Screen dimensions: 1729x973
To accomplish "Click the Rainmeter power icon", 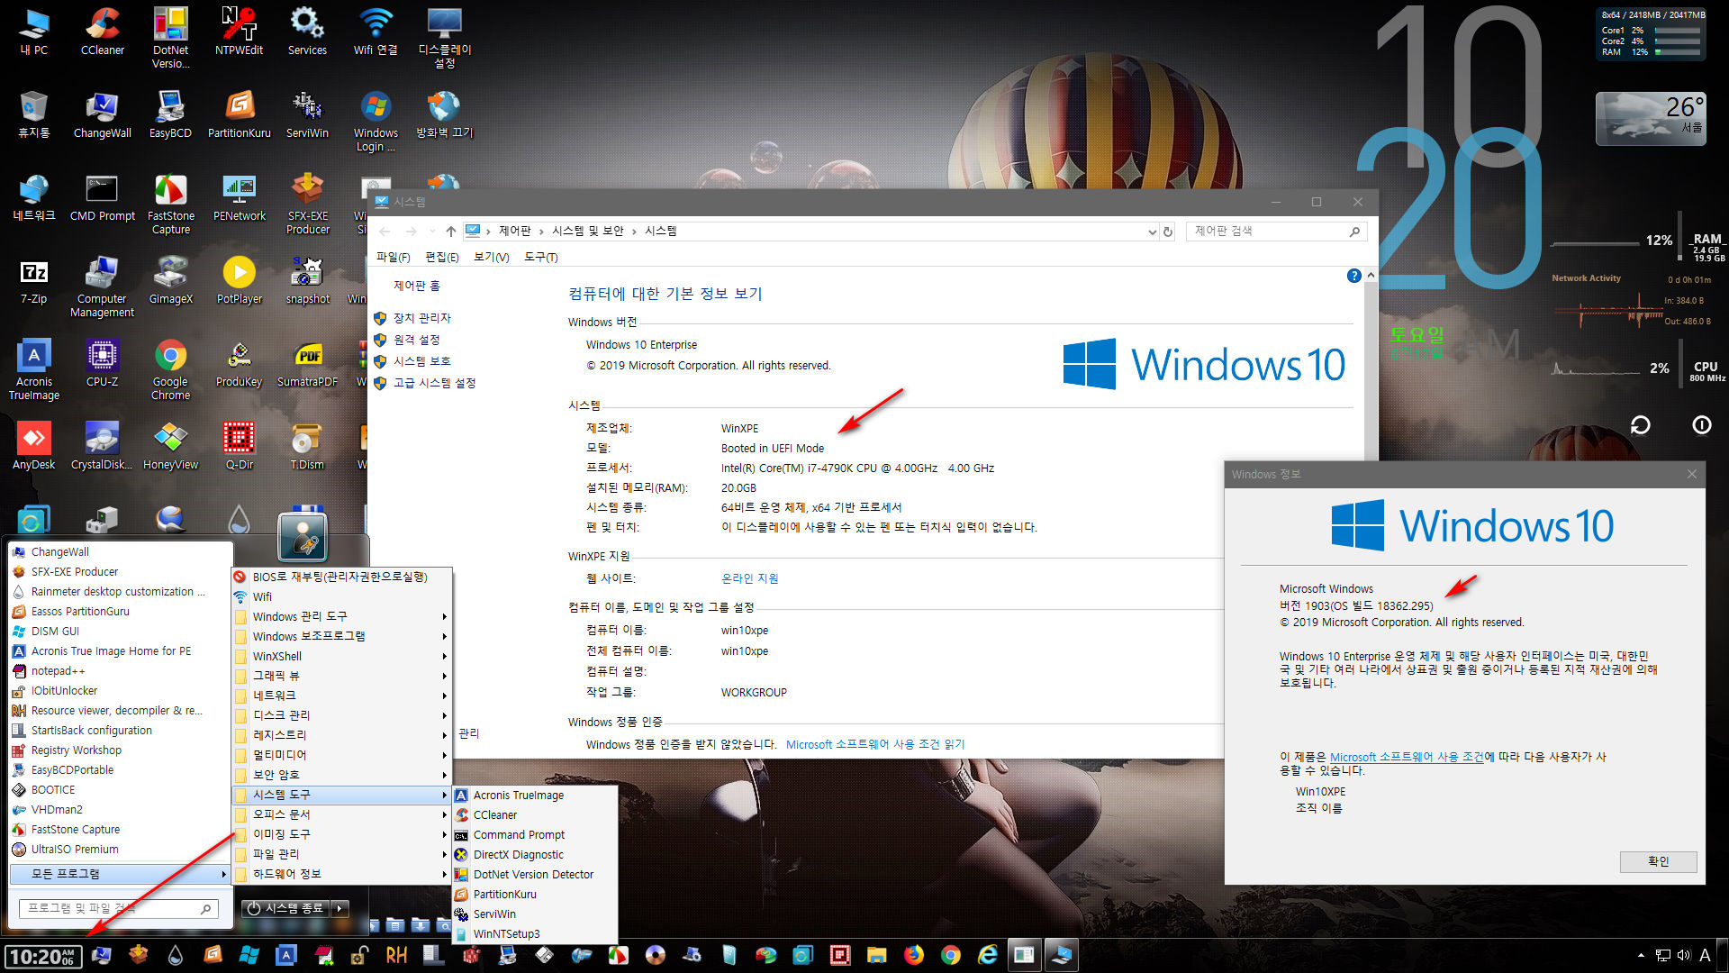I will pyautogui.click(x=1701, y=424).
